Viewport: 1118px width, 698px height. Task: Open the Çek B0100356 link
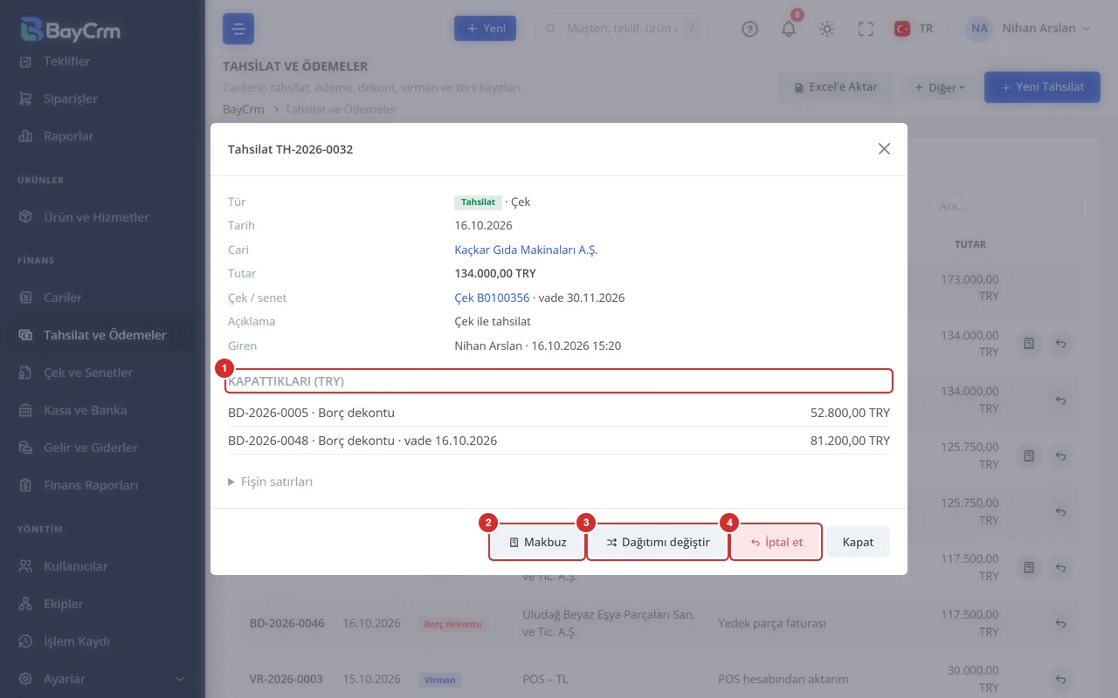click(492, 298)
